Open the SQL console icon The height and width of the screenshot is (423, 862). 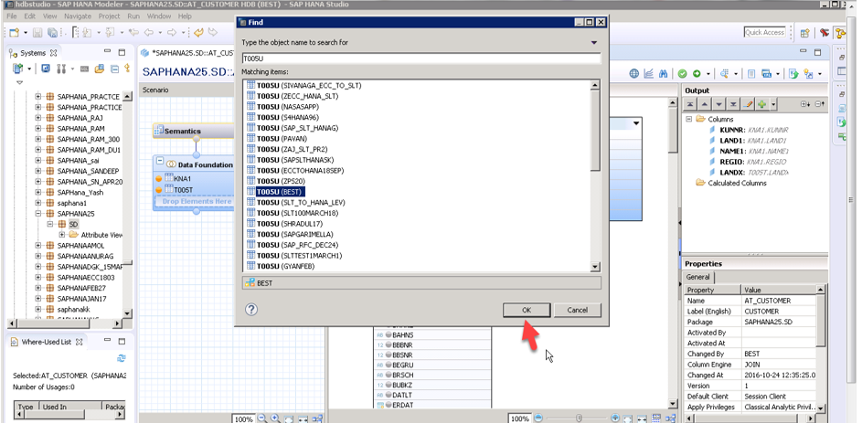tap(84, 69)
